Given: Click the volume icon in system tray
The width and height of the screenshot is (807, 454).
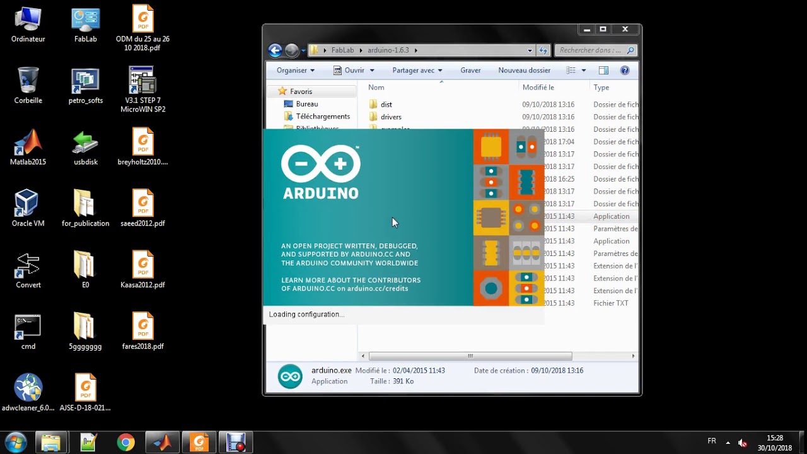Looking at the screenshot, I should click(x=743, y=443).
